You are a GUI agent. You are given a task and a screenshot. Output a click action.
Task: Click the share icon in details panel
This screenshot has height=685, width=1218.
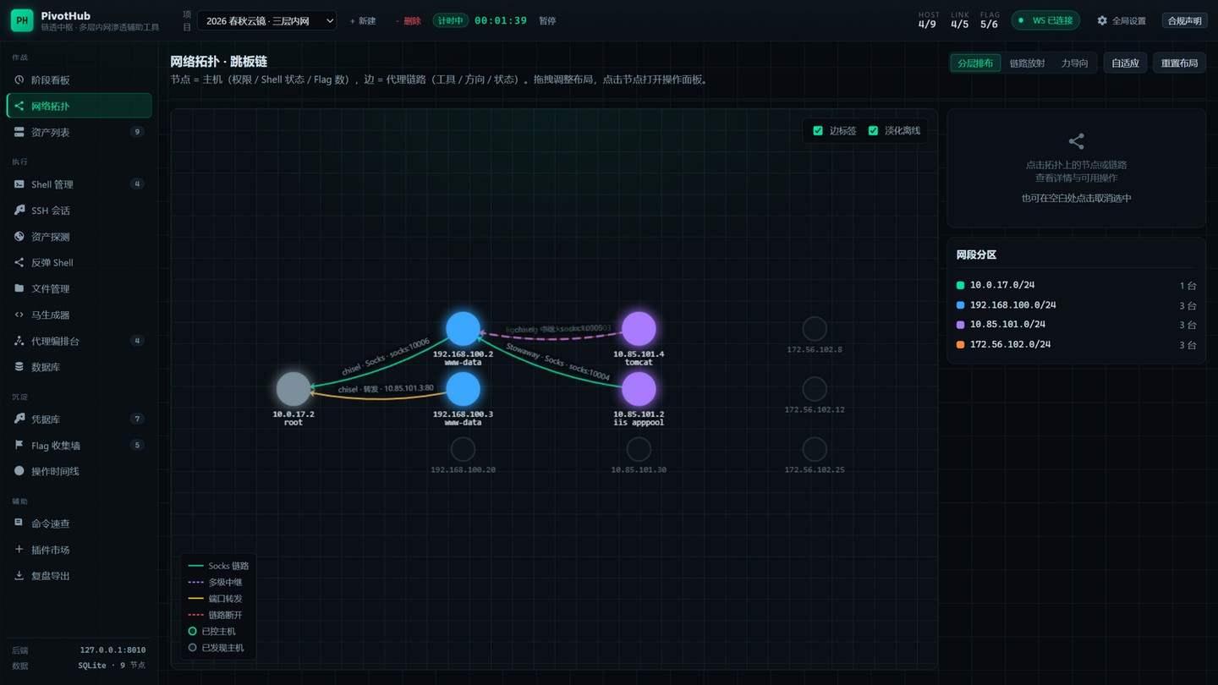(x=1077, y=141)
